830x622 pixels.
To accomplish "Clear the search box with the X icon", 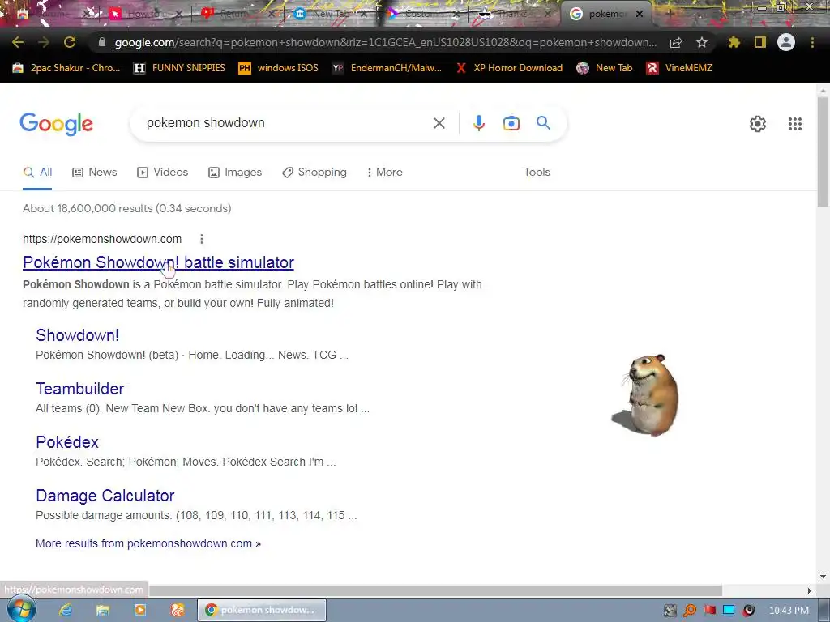I will [439, 123].
